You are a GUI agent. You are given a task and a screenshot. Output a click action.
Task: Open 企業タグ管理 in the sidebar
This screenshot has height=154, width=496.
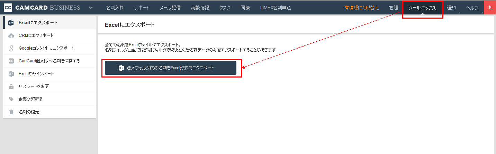tap(49, 99)
